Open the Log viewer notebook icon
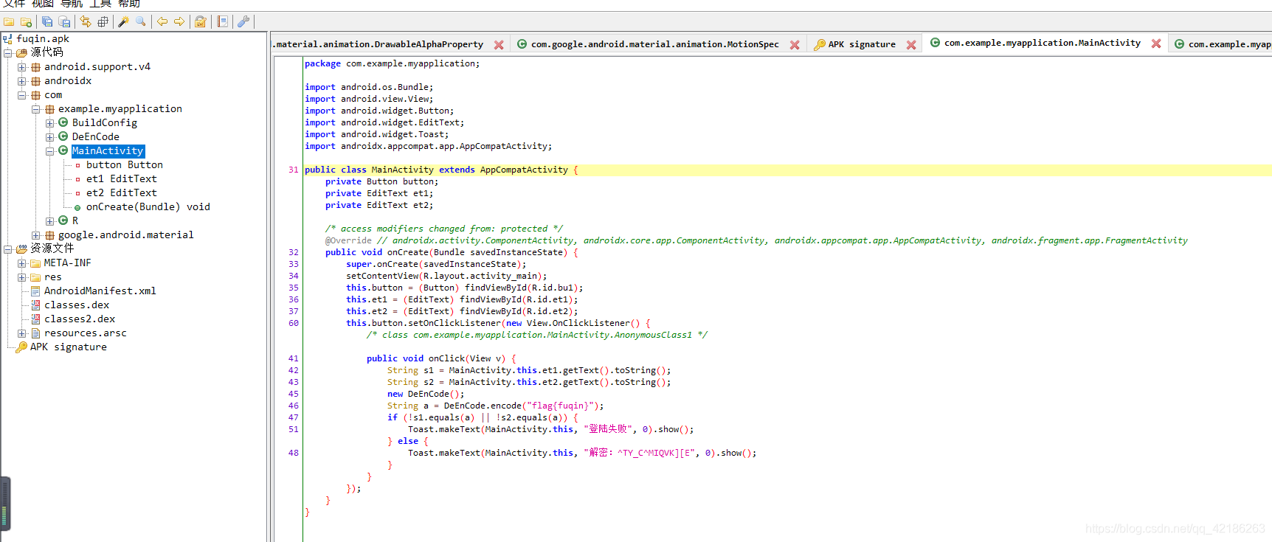Image resolution: width=1272 pixels, height=542 pixels. [x=222, y=22]
